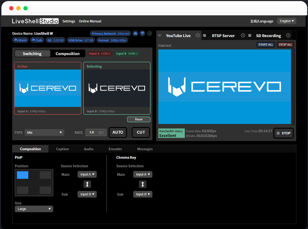Click the audio level meter beside PGM OUT

[293, 87]
